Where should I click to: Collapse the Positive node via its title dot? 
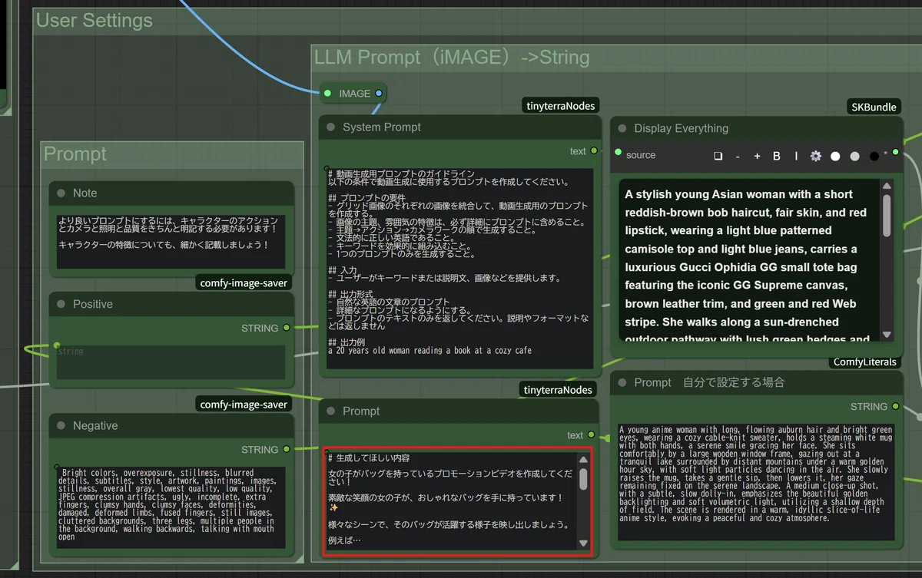click(x=61, y=305)
